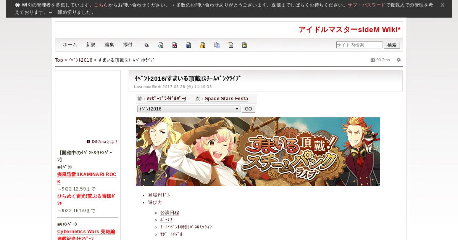Click the 90.2ms load time text
Viewport: 458px width, 240px height.
pos(383,60)
